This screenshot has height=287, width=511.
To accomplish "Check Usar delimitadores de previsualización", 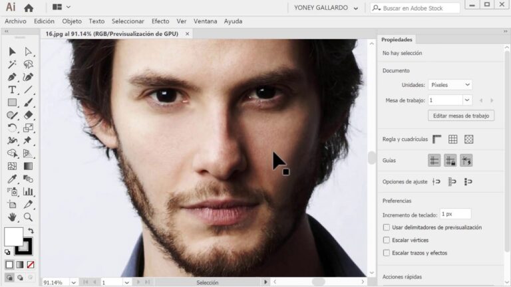I will tap(387, 227).
